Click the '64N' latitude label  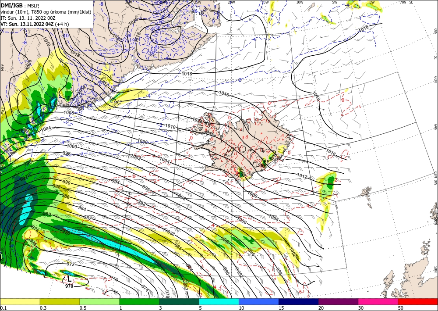click(435, 127)
